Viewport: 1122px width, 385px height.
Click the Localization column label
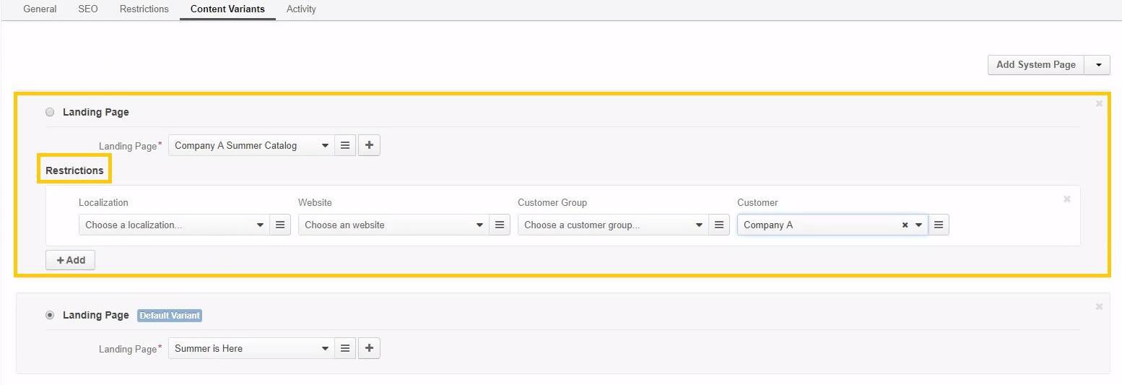point(103,203)
